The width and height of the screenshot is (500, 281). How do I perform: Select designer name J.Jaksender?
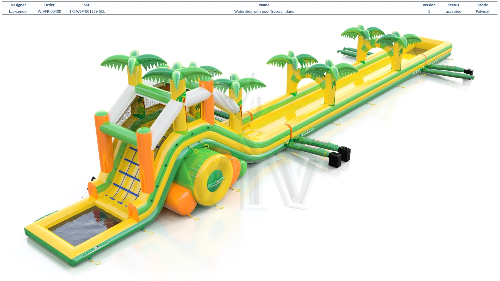point(18,11)
